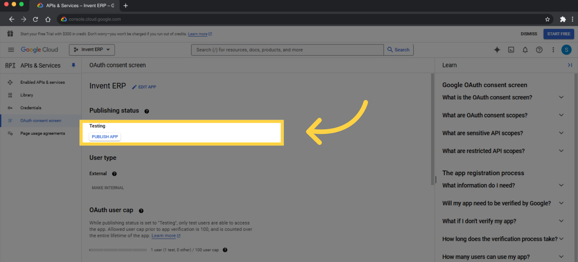Open Page usage agreements in the sidebar
The image size is (578, 262).
41,134
